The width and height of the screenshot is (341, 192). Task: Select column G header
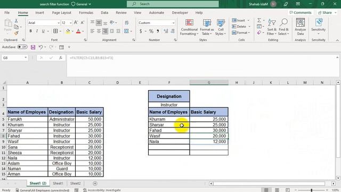click(x=209, y=83)
